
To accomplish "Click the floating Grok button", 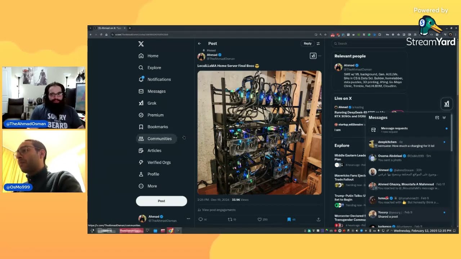I will click(x=447, y=104).
